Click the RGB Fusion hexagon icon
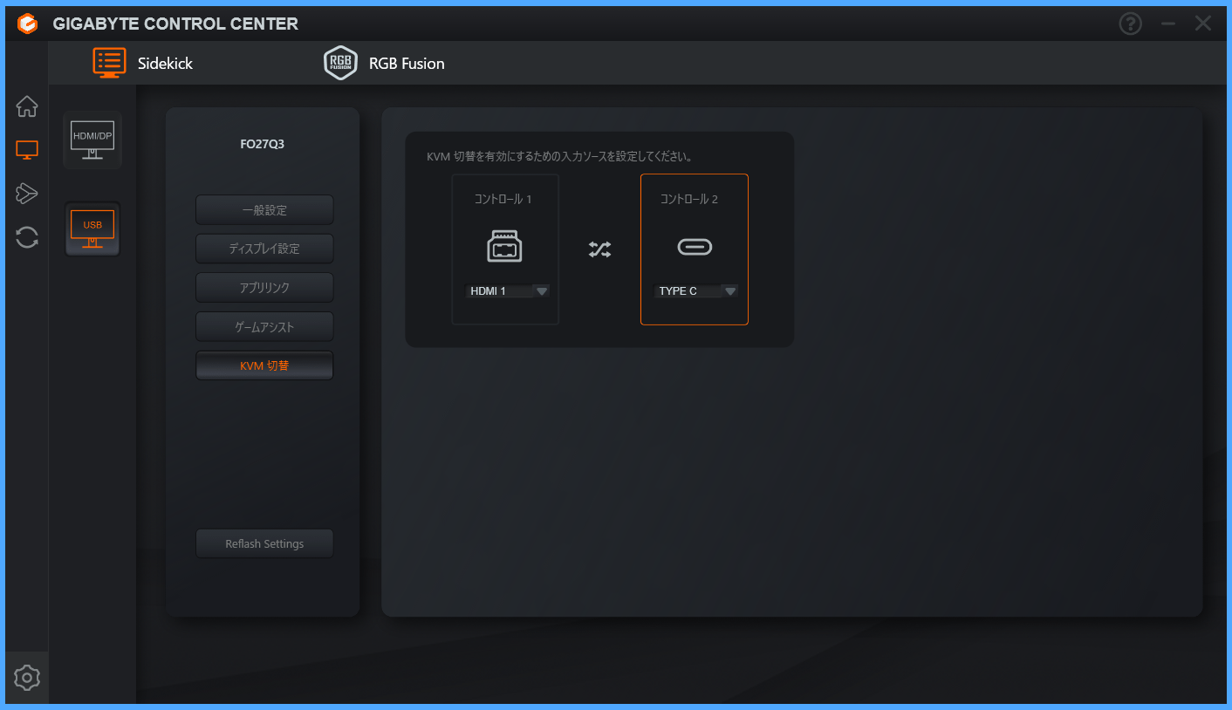 pyautogui.click(x=340, y=63)
